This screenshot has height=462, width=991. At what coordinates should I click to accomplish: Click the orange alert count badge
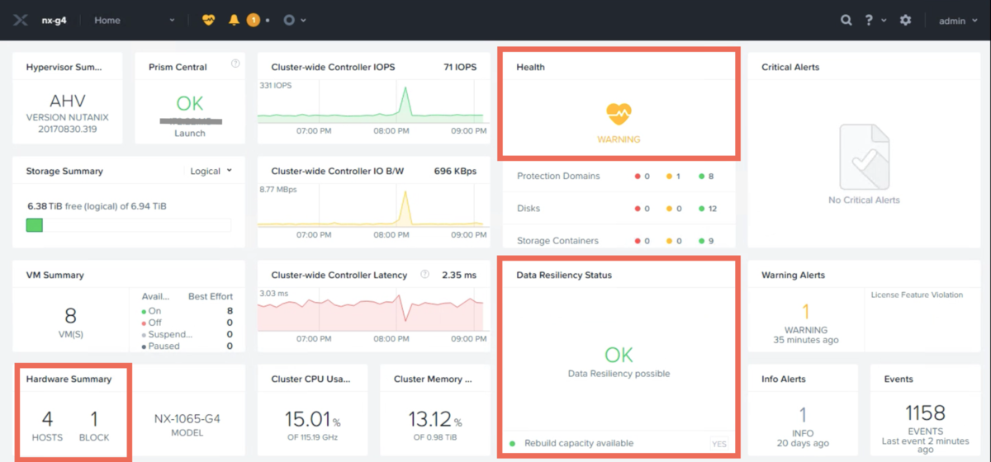tap(253, 20)
